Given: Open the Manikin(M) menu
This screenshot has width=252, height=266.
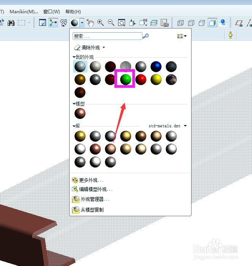Looking at the screenshot, I should 24,12.
